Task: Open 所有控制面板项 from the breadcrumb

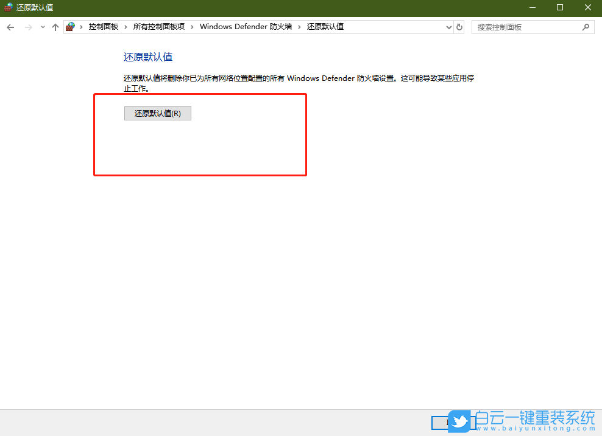Action: point(160,27)
